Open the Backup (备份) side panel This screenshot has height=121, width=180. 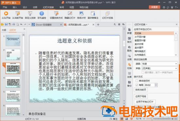[x=129, y=84]
